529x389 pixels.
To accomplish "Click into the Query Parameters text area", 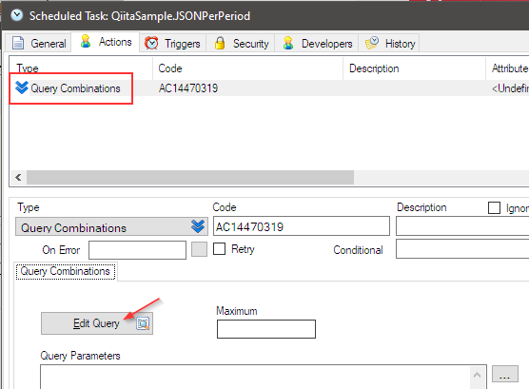I will coord(255,377).
